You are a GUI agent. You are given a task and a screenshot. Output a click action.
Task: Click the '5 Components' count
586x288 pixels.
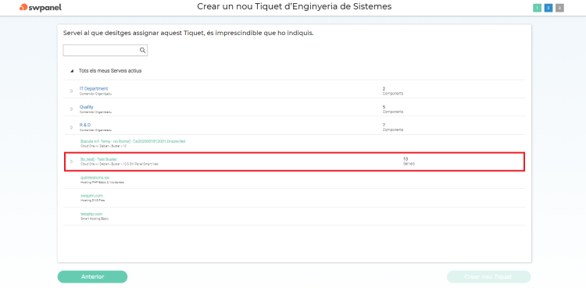[393, 109]
